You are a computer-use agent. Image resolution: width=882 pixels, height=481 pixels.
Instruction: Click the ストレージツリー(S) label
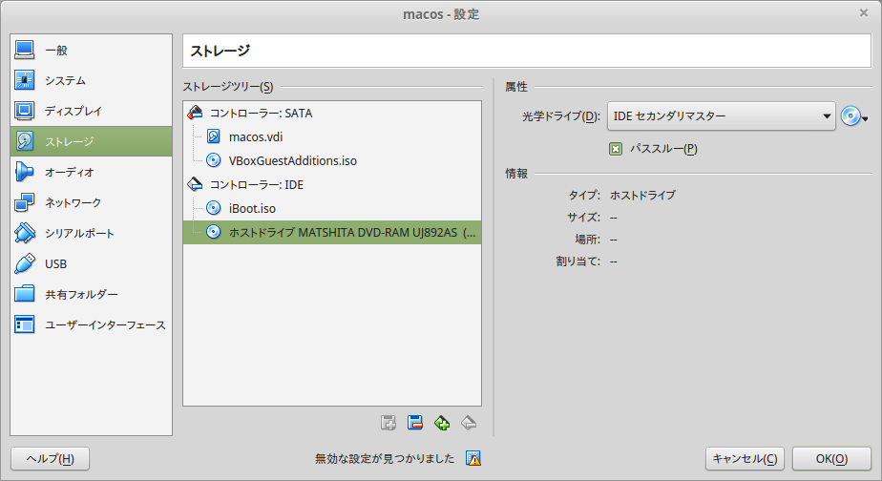(228, 87)
